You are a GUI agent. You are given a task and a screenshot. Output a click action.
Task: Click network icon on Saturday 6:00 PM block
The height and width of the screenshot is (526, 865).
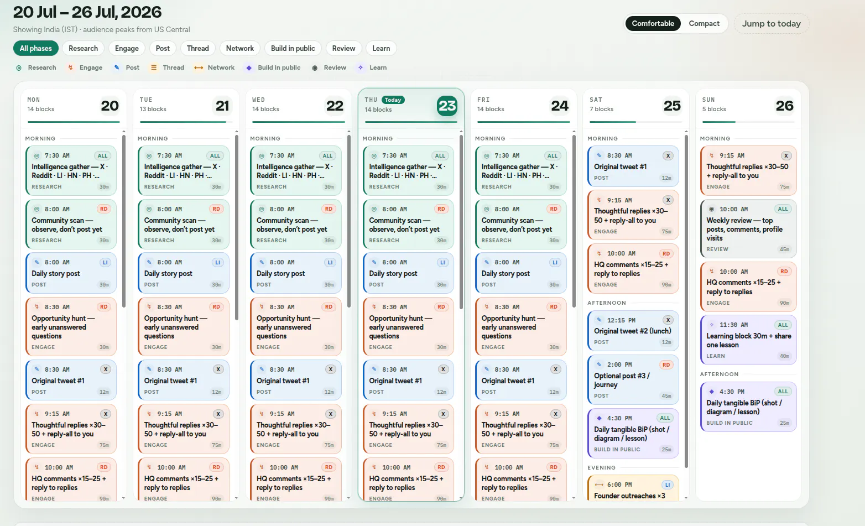pyautogui.click(x=599, y=485)
